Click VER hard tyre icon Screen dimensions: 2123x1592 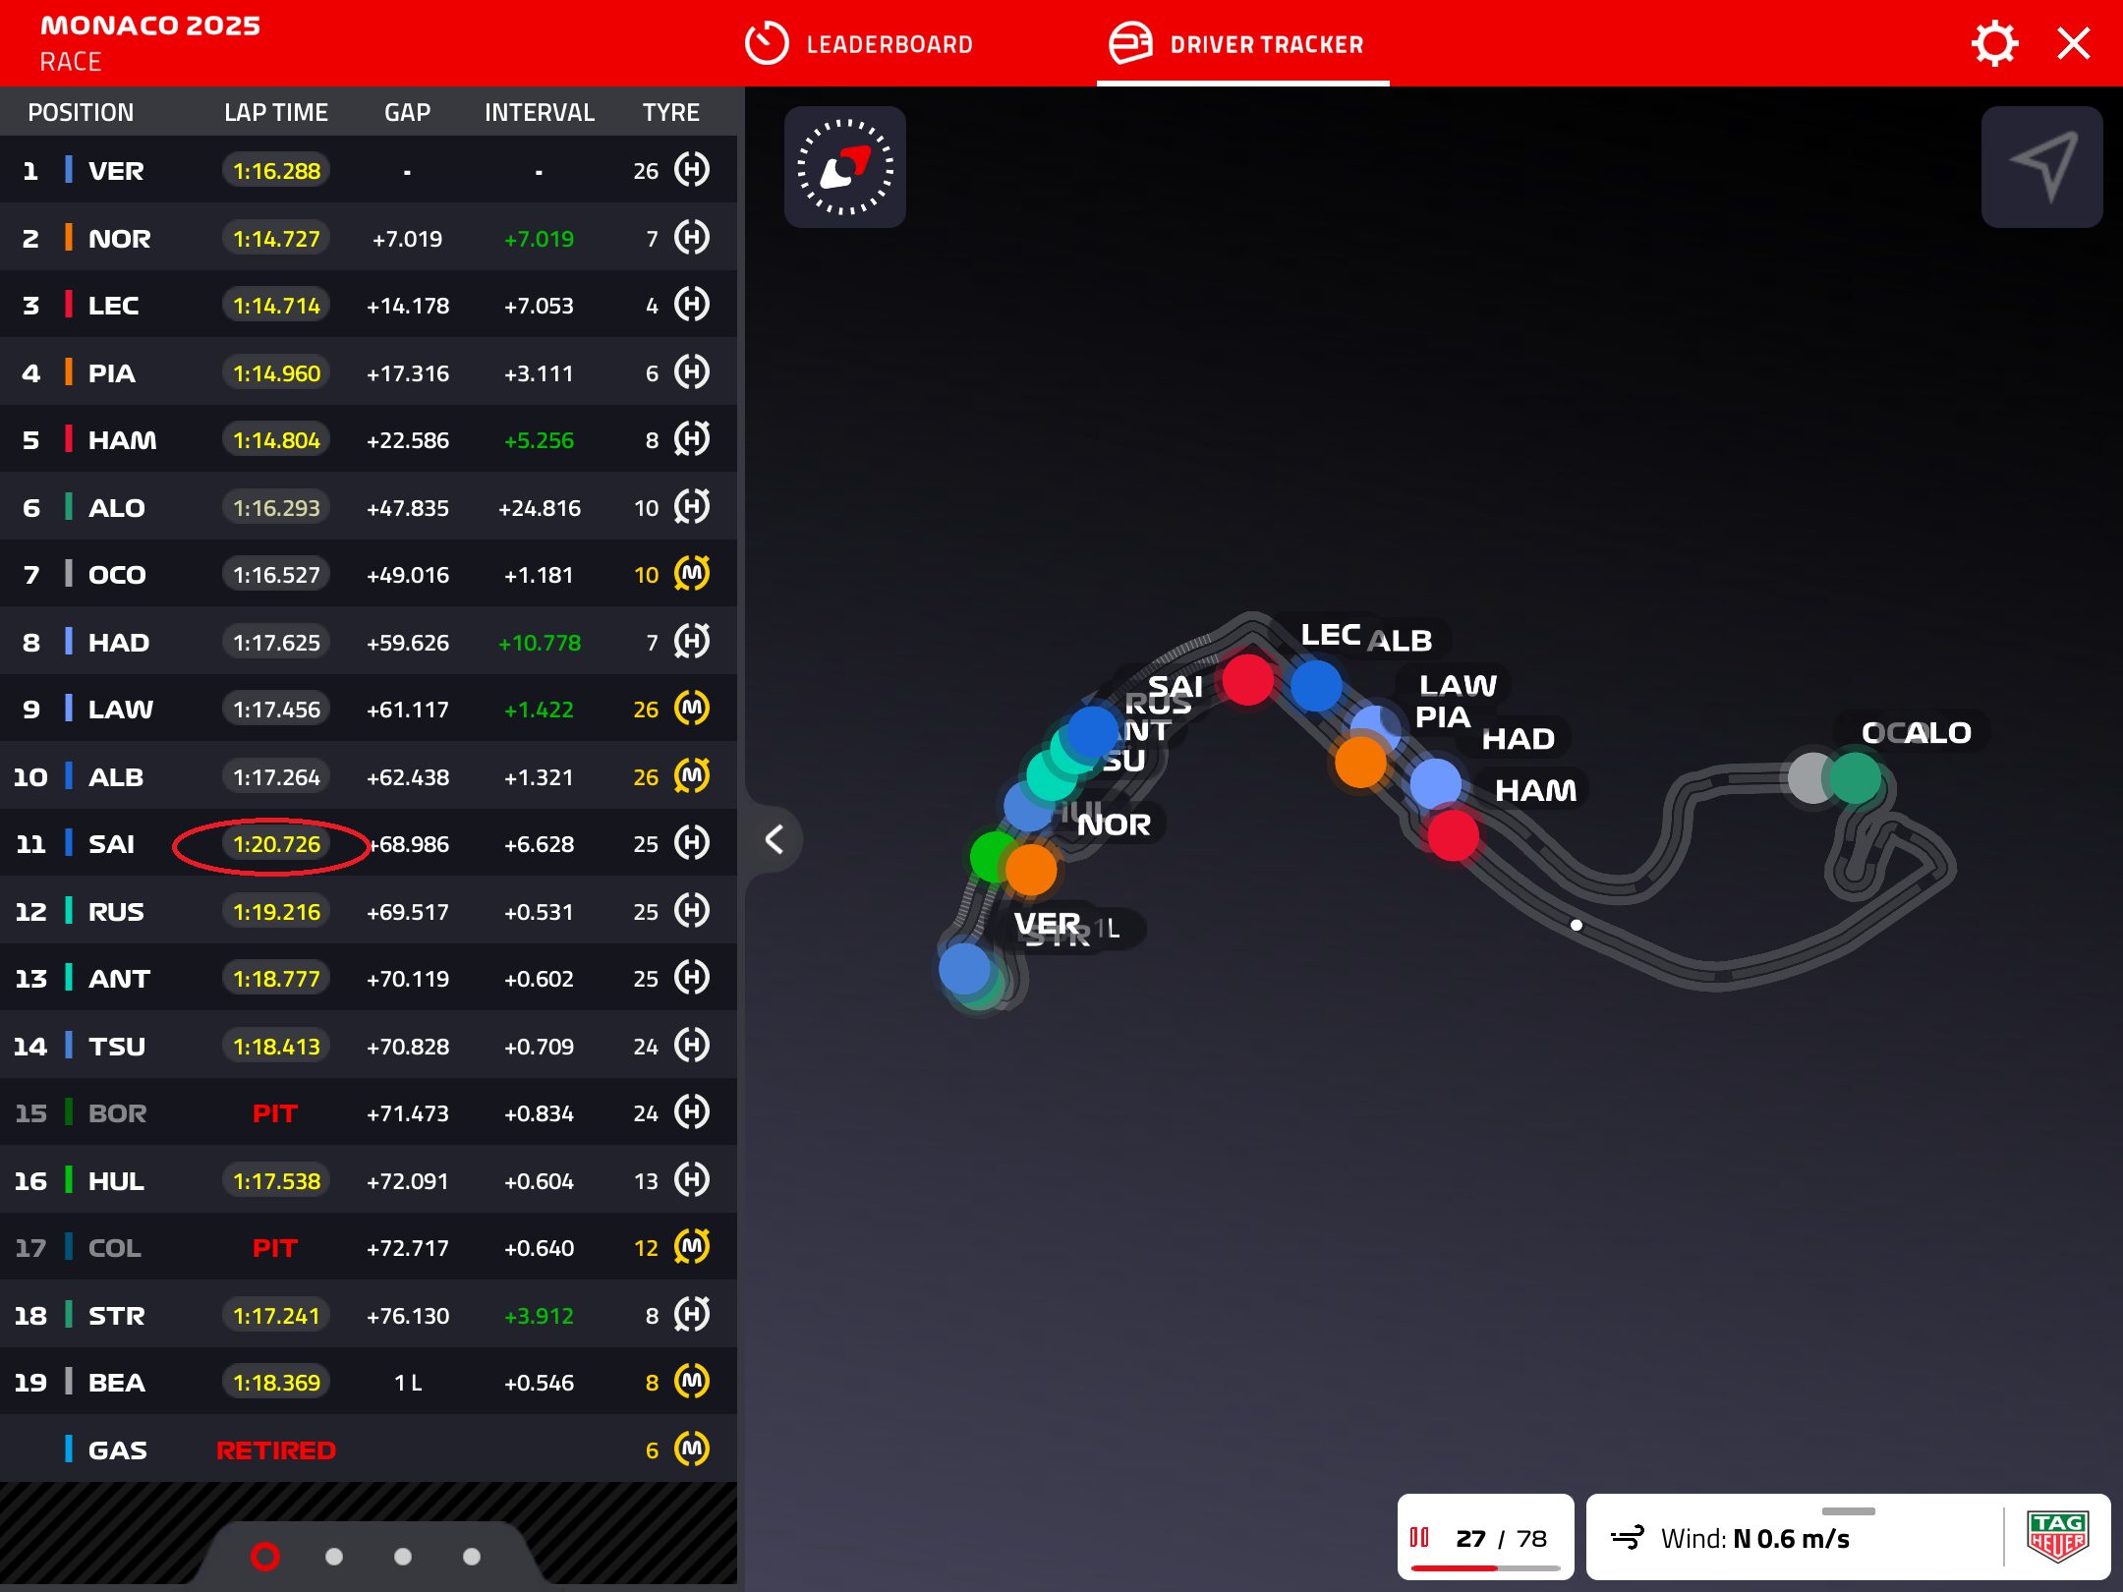[692, 170]
